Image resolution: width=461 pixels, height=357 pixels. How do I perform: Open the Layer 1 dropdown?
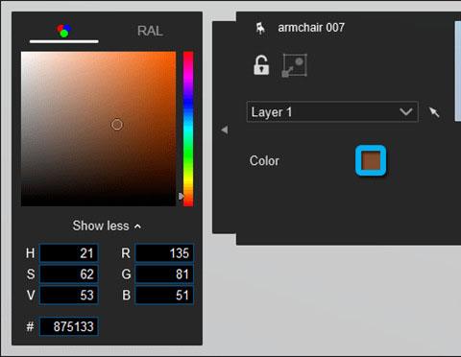coord(332,112)
